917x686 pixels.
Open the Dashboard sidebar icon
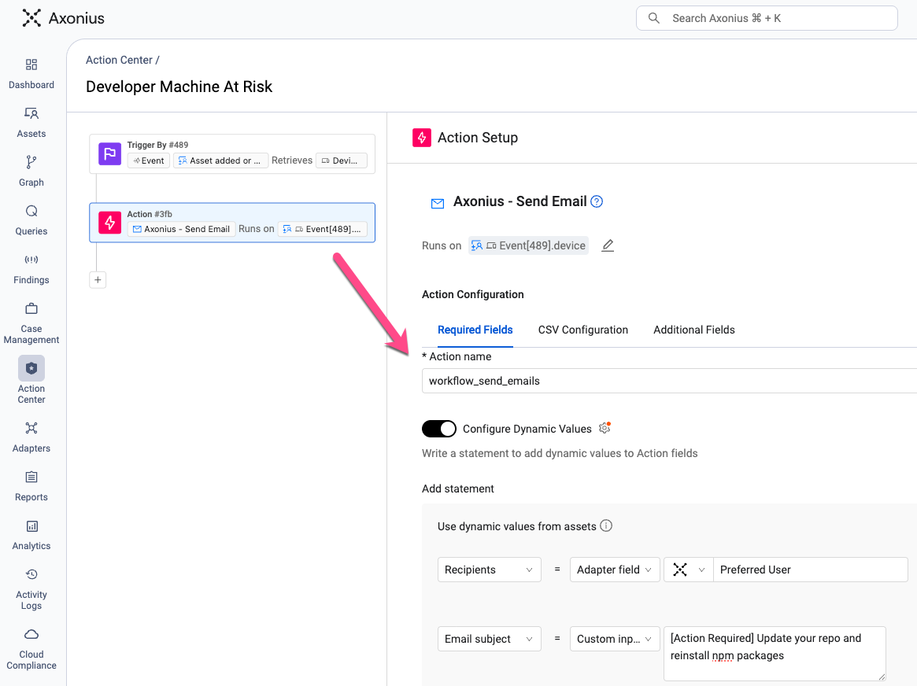click(x=31, y=65)
